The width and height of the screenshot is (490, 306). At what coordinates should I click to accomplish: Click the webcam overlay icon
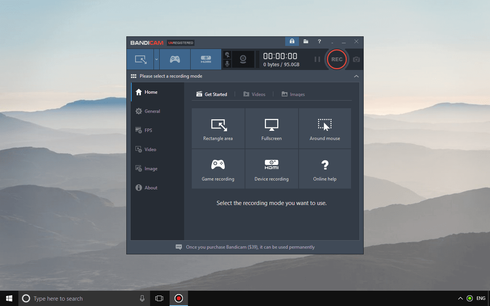[243, 59]
